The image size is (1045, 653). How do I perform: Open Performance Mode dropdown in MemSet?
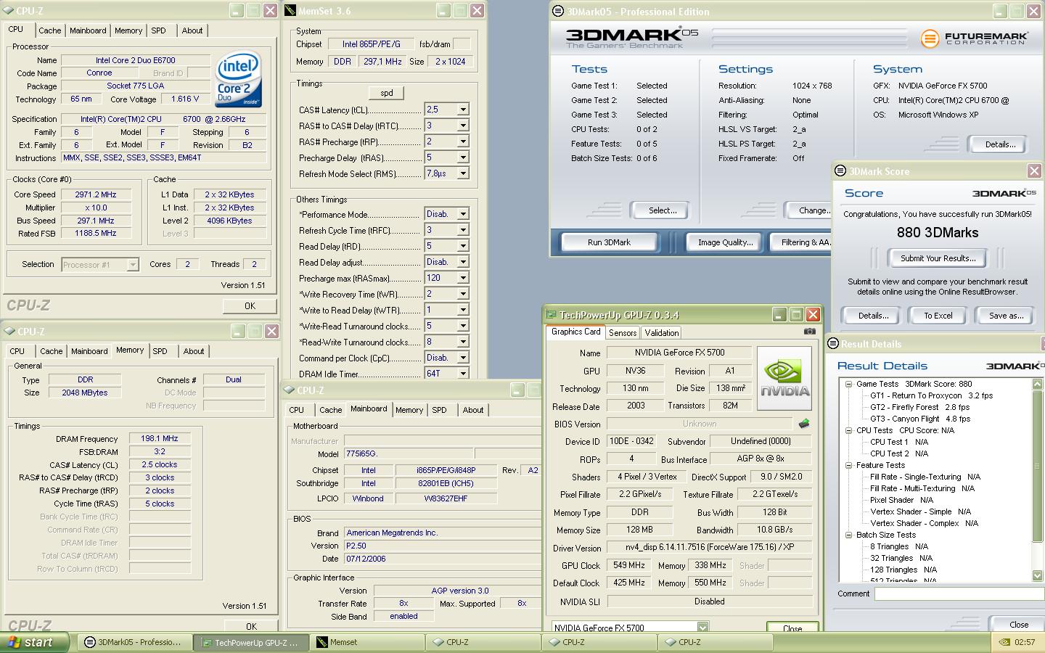tap(462, 214)
